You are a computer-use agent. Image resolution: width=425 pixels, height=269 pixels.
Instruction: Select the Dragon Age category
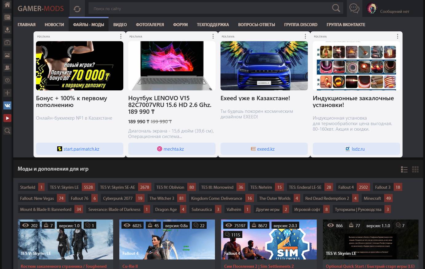tap(169, 209)
